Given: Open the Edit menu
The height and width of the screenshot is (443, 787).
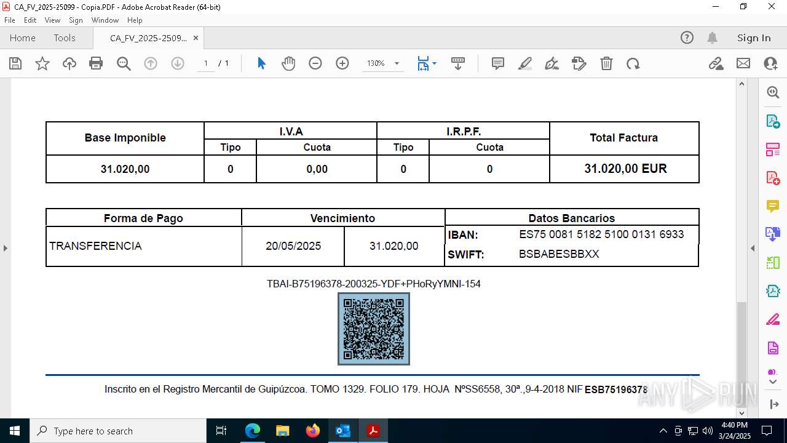Looking at the screenshot, I should [x=30, y=20].
